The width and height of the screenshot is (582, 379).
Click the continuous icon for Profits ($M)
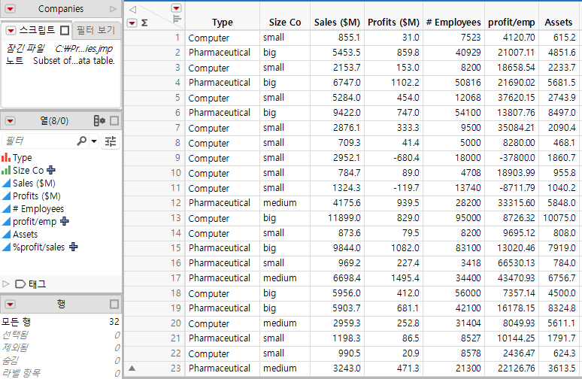click(x=6, y=196)
